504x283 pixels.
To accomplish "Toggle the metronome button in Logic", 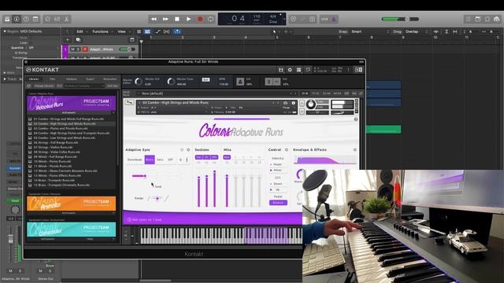I will point(334,19).
